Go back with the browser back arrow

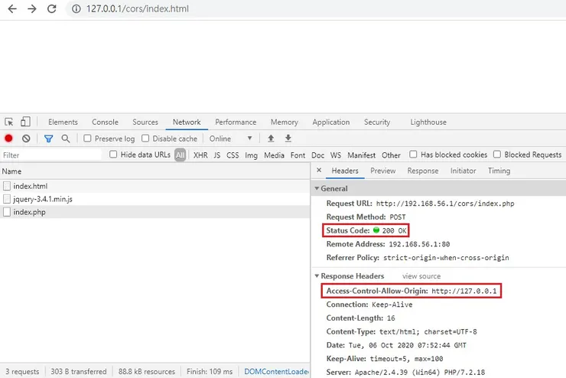click(x=12, y=8)
